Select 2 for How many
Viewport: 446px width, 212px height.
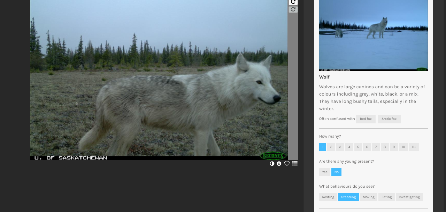[331, 147]
